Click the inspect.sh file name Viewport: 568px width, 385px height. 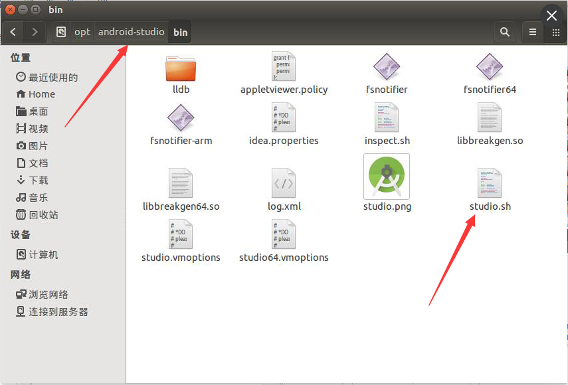pos(387,141)
